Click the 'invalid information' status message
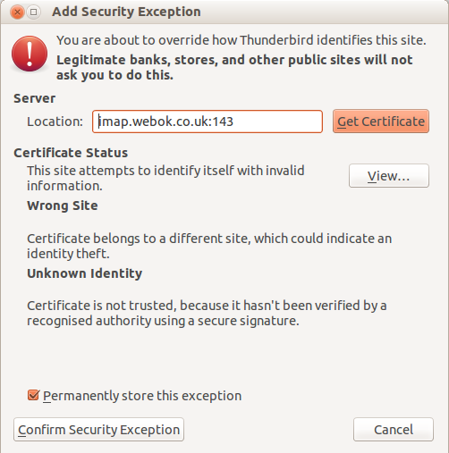The width and height of the screenshot is (449, 453). (x=165, y=178)
